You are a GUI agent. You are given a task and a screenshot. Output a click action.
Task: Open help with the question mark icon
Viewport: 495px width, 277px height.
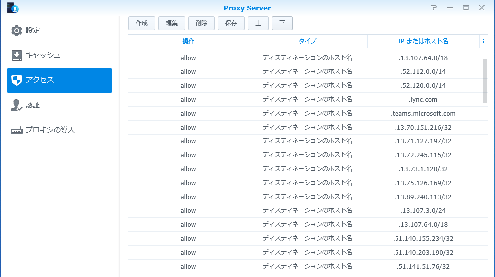coord(434,8)
